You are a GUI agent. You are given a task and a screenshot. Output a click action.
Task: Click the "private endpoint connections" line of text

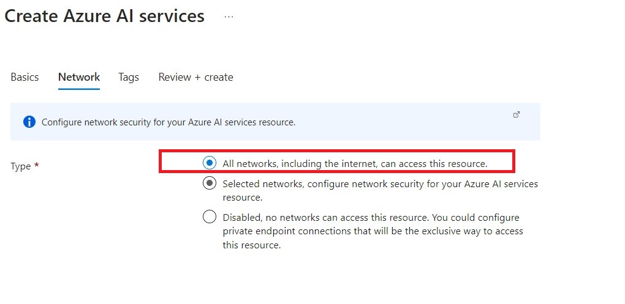click(373, 231)
